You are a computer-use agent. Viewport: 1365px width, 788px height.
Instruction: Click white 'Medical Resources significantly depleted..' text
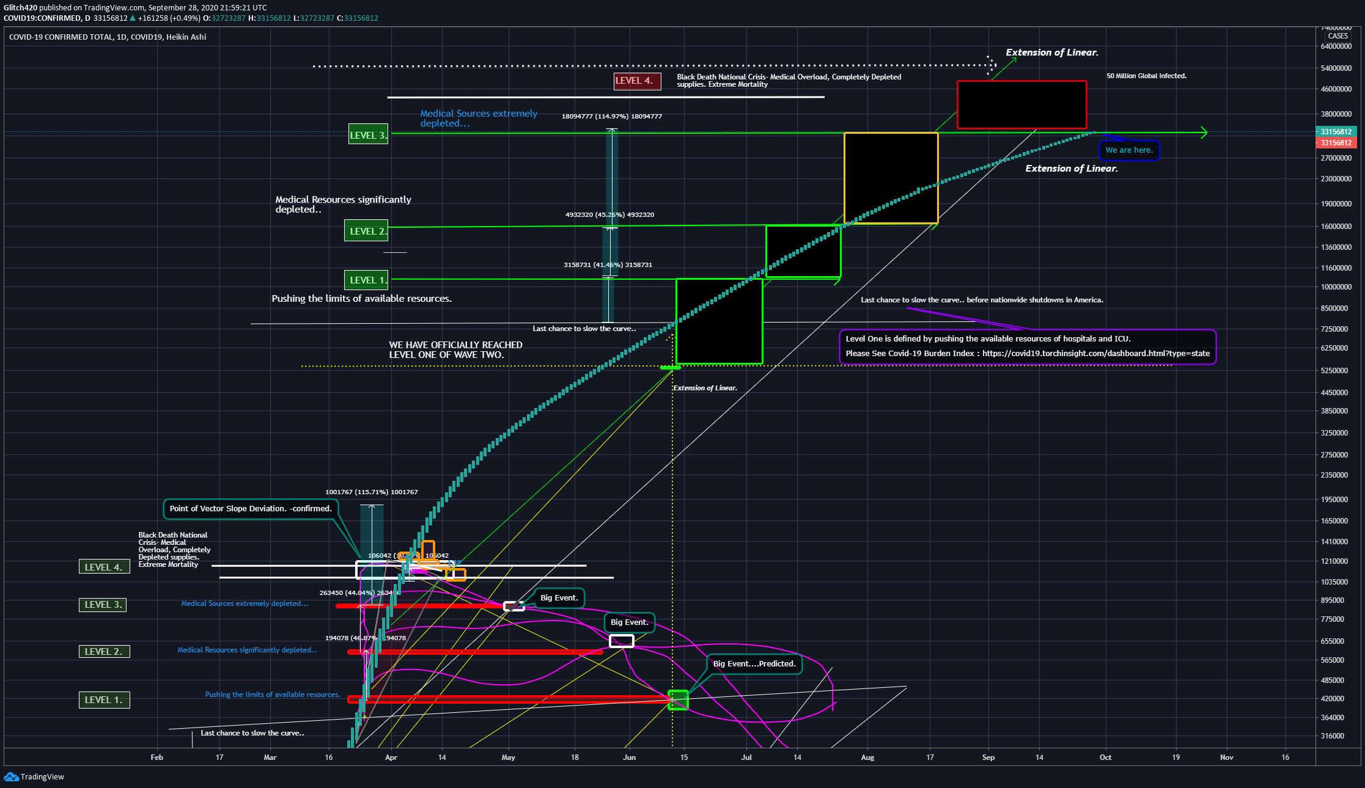343,205
